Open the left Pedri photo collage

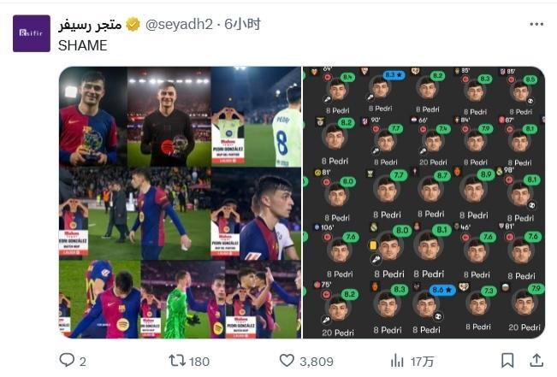coord(180,203)
